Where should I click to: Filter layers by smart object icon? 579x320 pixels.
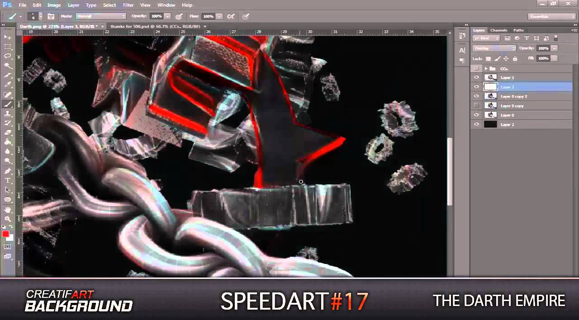tap(546, 38)
